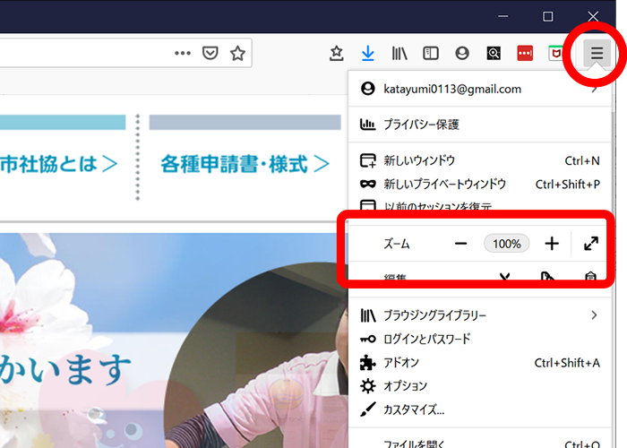Expand ブラウジングライブラリー submenu
The image size is (627, 448).
479,315
